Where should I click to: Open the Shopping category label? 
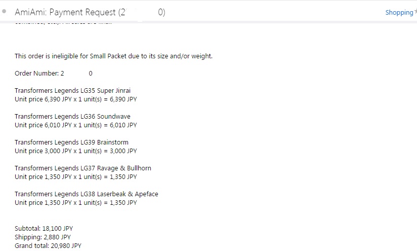(x=399, y=13)
